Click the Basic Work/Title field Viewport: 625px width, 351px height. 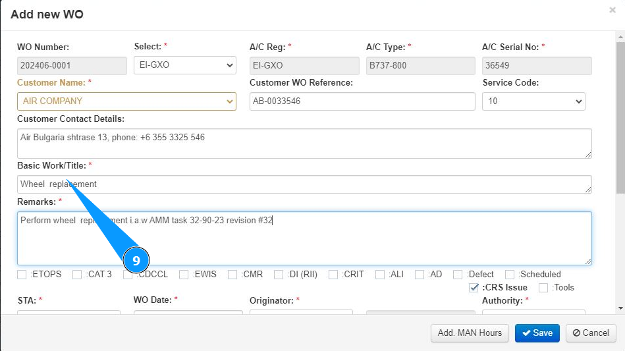coord(304,184)
